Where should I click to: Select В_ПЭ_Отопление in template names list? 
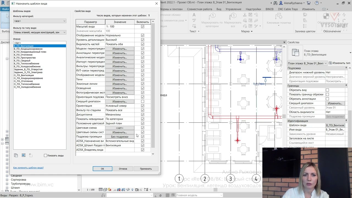[23, 55]
